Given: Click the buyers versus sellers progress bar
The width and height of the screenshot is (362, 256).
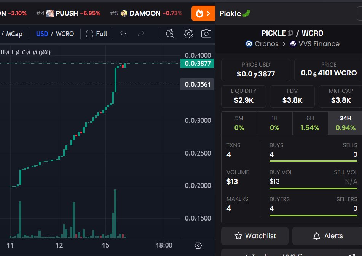Looking at the screenshot, I should pyautogui.click(x=313, y=216).
